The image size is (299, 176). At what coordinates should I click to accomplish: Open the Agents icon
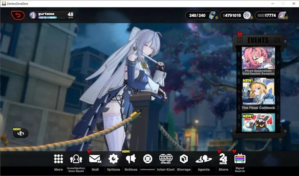coord(204,159)
